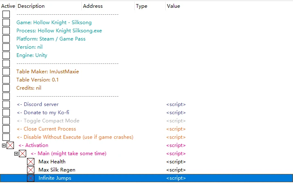Select the Infinite Jumps entry text
Screen dimensions: 293x192
[55, 178]
